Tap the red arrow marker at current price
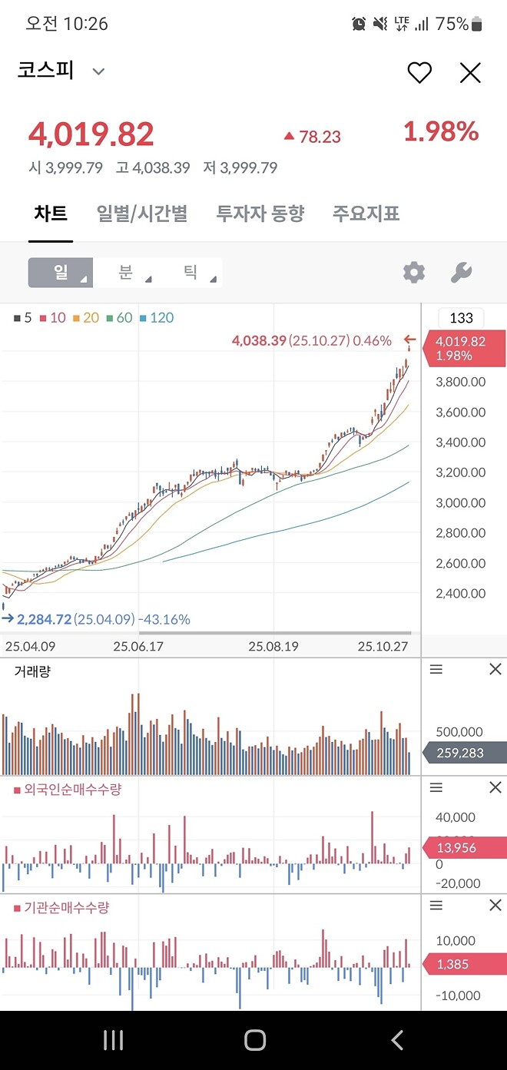 click(409, 340)
